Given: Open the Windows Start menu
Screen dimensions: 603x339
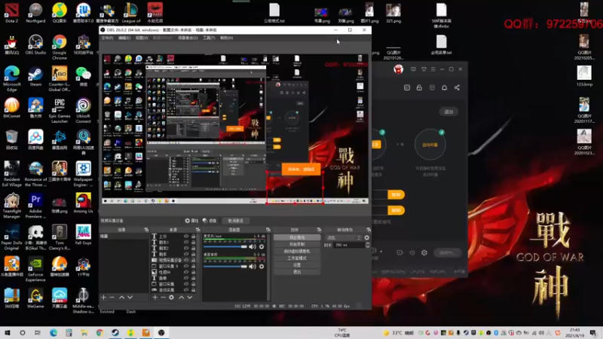Looking at the screenshot, I should [8, 332].
